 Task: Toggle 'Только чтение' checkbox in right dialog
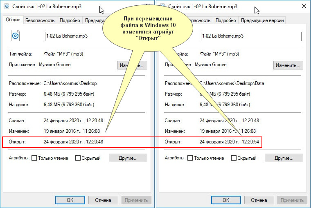coord(190,158)
